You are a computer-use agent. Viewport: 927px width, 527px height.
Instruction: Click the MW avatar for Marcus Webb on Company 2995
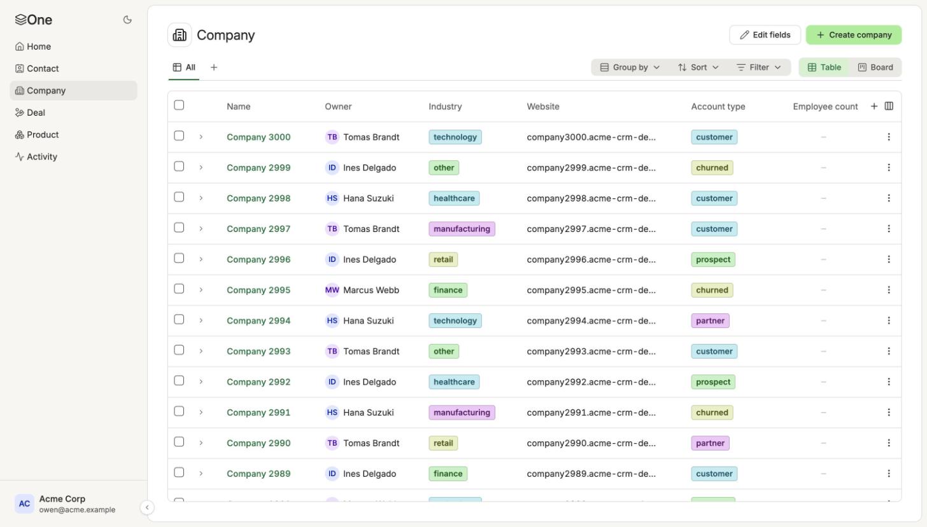[x=332, y=290]
